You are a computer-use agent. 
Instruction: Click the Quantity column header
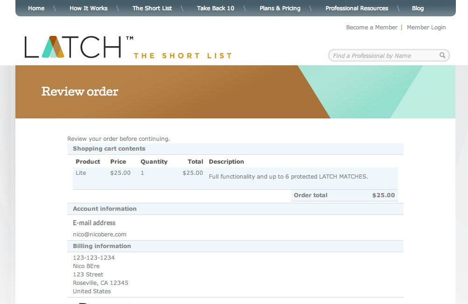[154, 161]
